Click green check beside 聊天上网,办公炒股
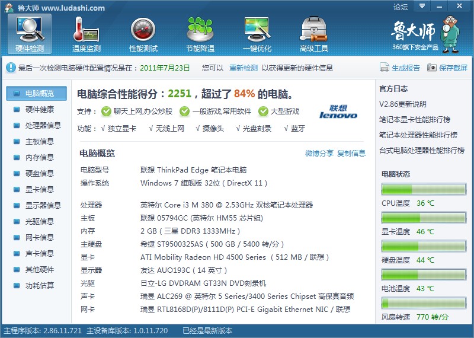The width and height of the screenshot is (474, 338). tap(106, 111)
